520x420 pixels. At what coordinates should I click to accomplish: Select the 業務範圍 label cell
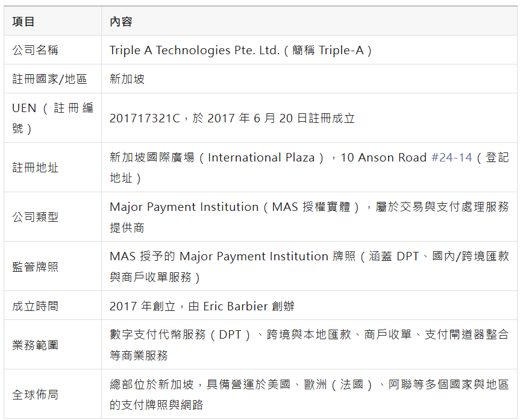[36, 345]
